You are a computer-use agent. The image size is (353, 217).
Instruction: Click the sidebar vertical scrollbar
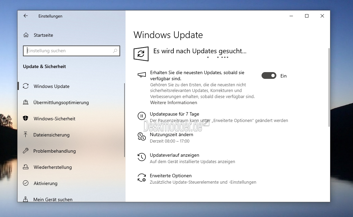point(125,120)
